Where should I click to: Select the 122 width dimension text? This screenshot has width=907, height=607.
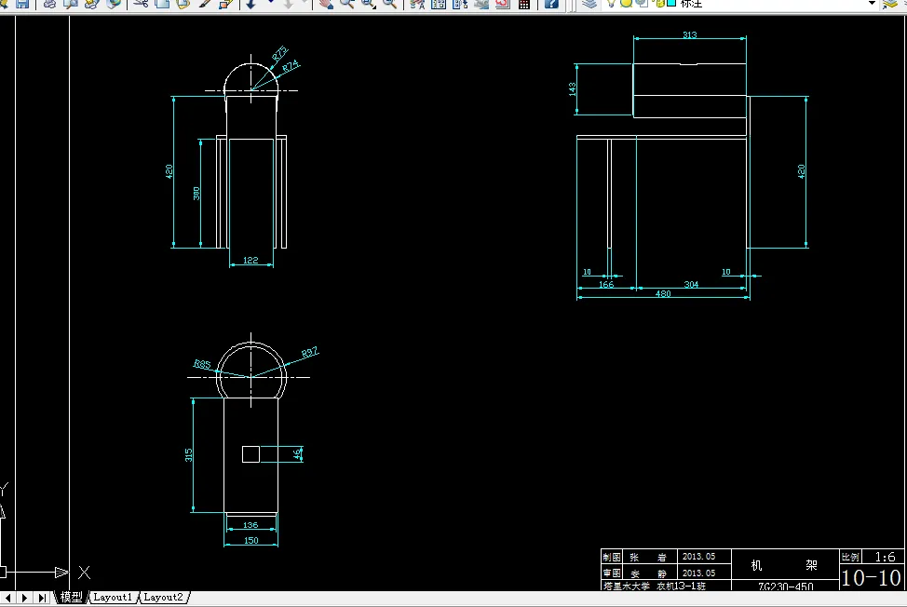tap(250, 260)
